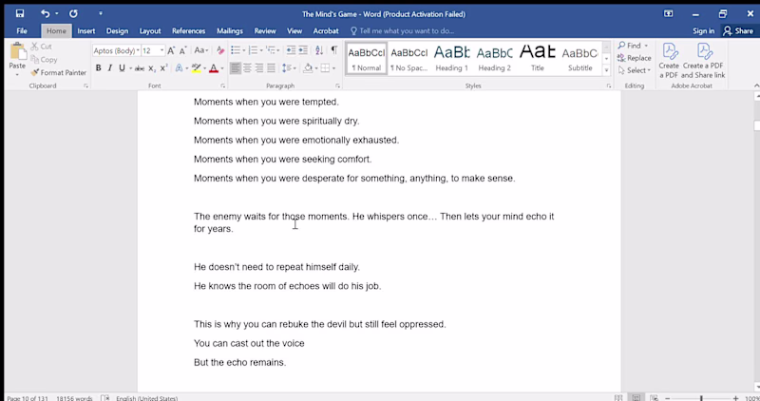Open the Review tab

265,30
